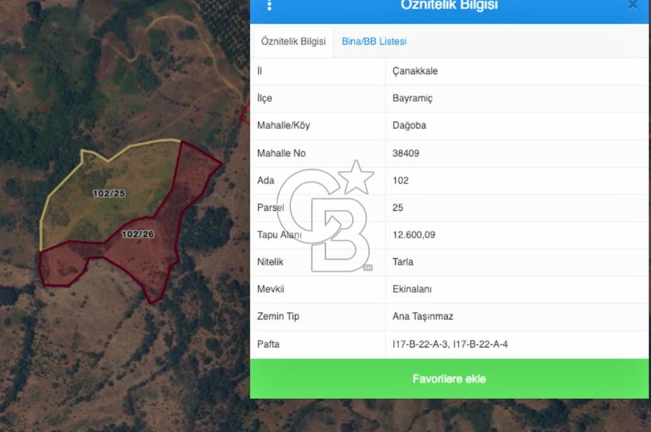651x432 pixels.
Task: Click the Parsel value 25
Action: pos(397,208)
